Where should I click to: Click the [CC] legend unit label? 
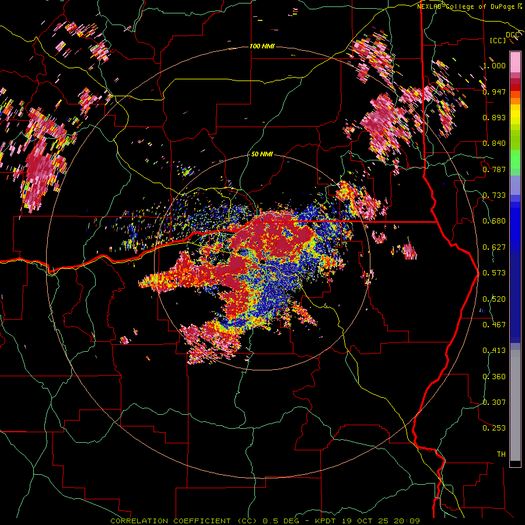[x=498, y=40]
